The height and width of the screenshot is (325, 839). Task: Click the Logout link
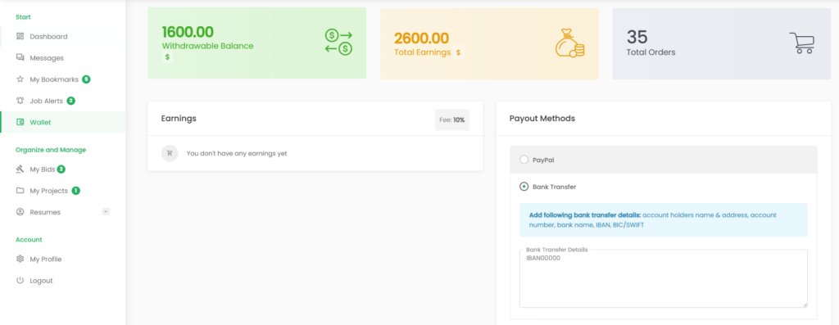pyautogui.click(x=41, y=280)
